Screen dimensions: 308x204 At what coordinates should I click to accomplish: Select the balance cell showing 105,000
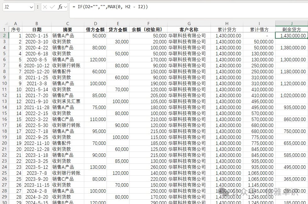pos(148,101)
